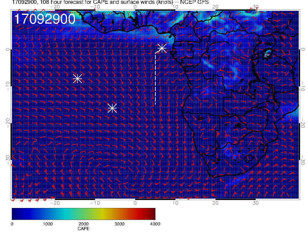Click the cyan Lake Victoria CAPE patch
308x238 pixels.
pos(267,53)
